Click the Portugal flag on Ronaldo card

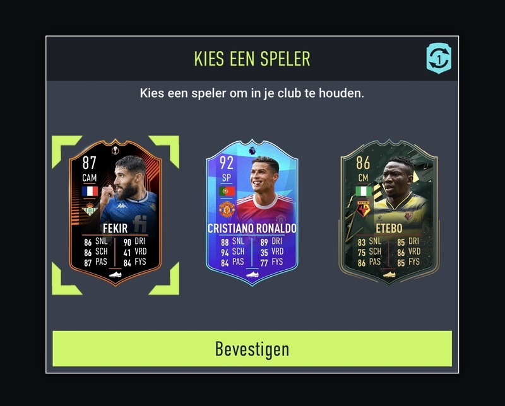(x=227, y=191)
